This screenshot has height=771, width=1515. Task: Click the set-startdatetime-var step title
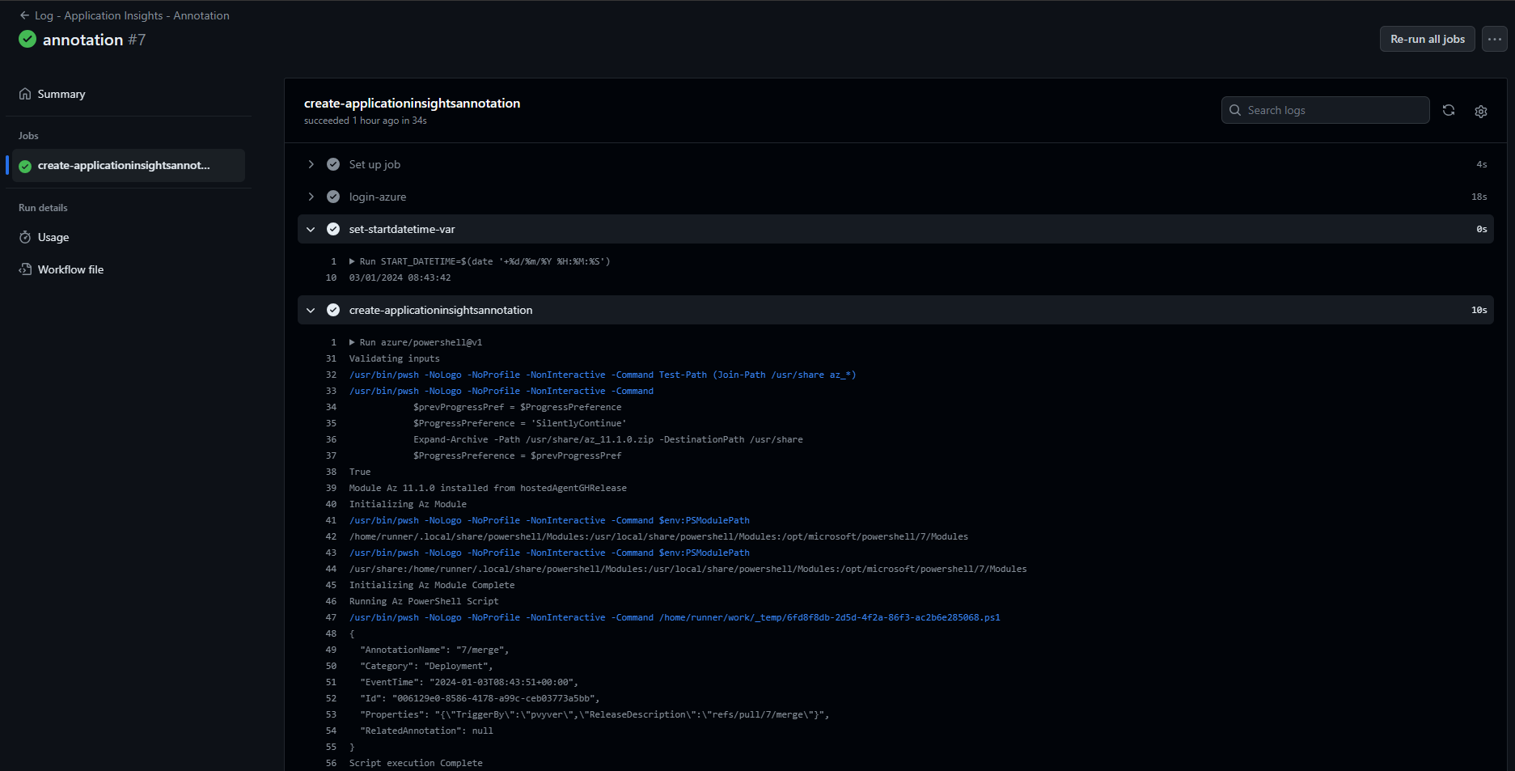(402, 229)
